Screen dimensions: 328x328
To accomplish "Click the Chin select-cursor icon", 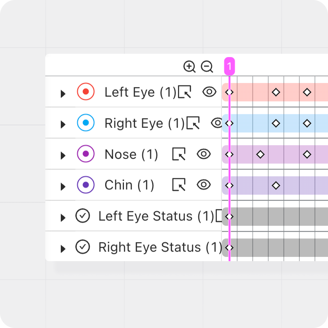I will pos(179,185).
